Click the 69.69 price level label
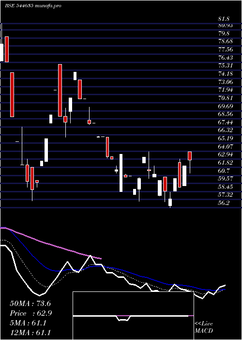Viewport: 242px width, 340px height. 226,106
